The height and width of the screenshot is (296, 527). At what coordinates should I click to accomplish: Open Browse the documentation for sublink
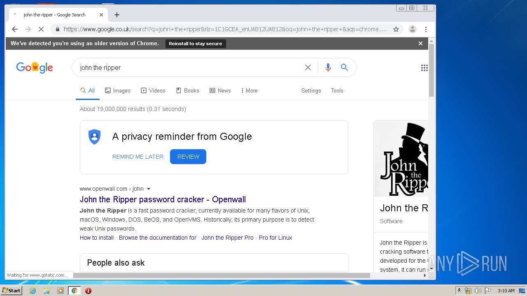pos(158,238)
